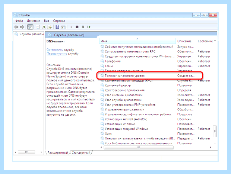Screen dimensions: 231x174
Task: Click the Refresh toolbar icon
Action: coord(44,27)
